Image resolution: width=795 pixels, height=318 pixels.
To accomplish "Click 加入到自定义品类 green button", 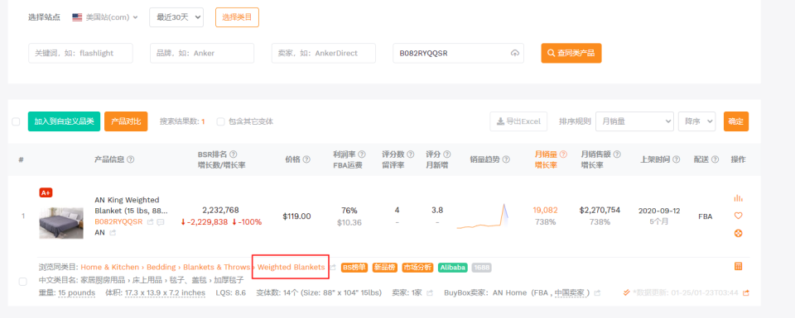I will click(x=64, y=121).
